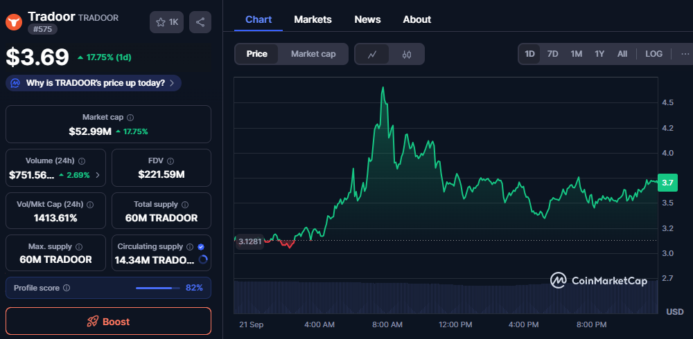The image size is (693, 339).
Task: Open chart more options ellipsis
Action: point(685,54)
